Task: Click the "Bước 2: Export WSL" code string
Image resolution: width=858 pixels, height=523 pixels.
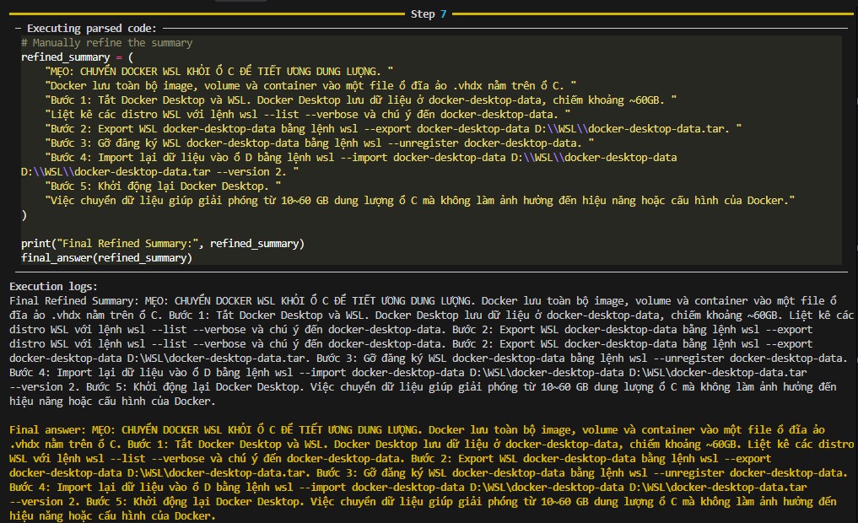Action: coord(393,128)
